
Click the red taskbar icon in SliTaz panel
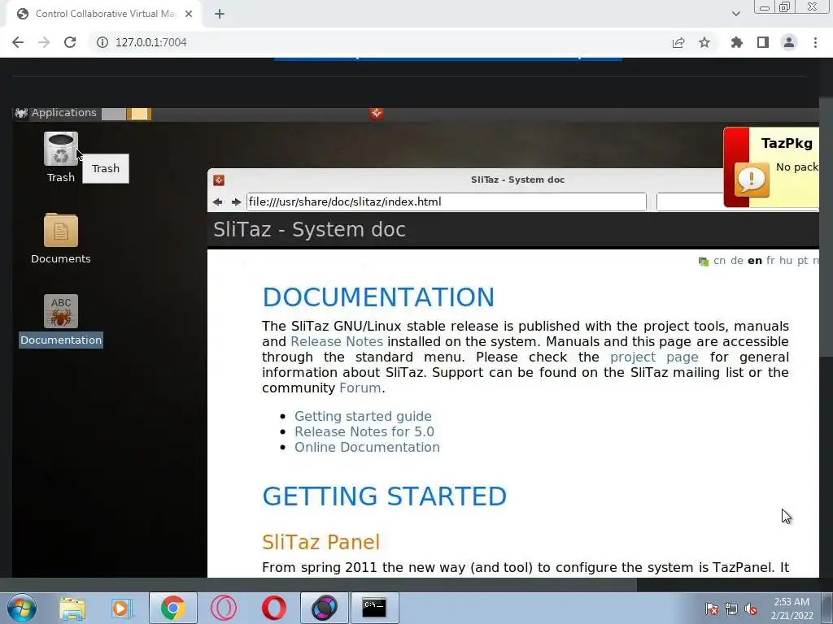pyautogui.click(x=377, y=113)
